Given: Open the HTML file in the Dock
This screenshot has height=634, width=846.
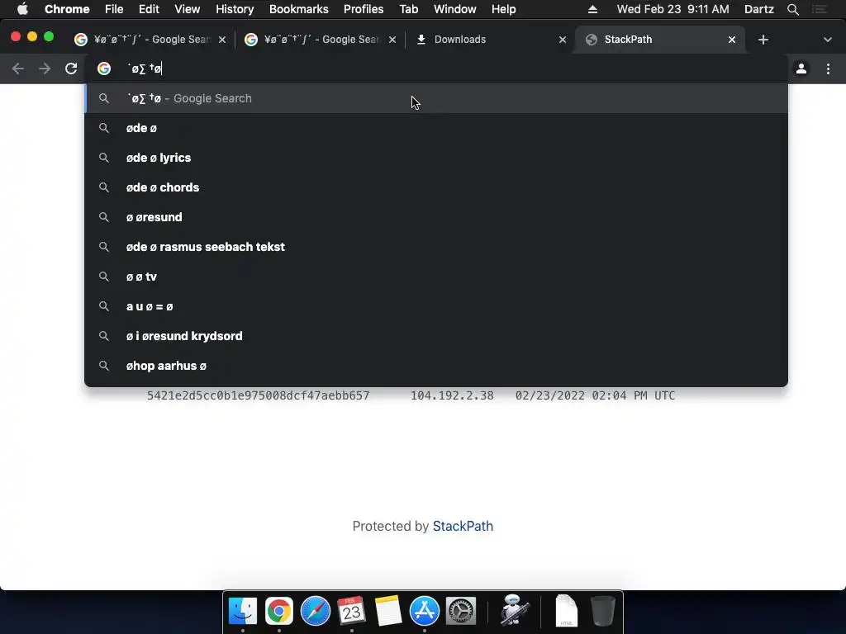Looking at the screenshot, I should (566, 611).
